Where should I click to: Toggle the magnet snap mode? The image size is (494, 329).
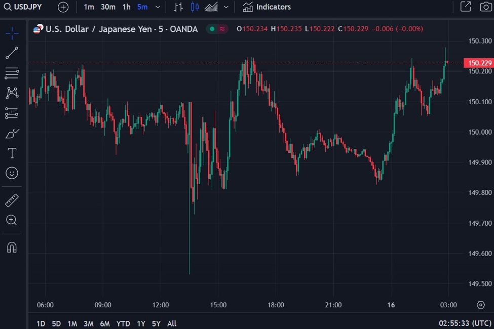pos(12,248)
